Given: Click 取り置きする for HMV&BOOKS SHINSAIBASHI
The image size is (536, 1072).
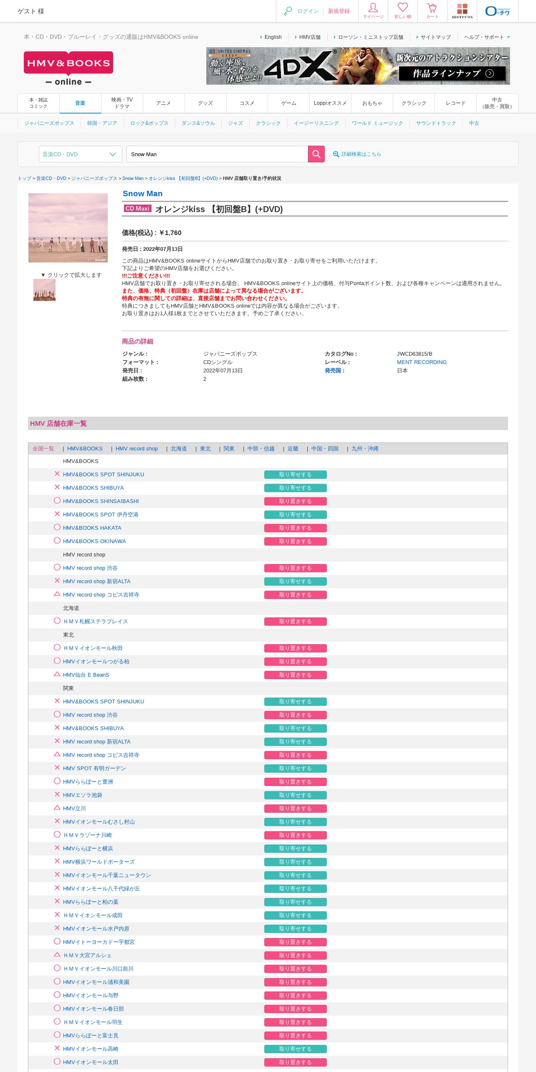Looking at the screenshot, I should (296, 501).
